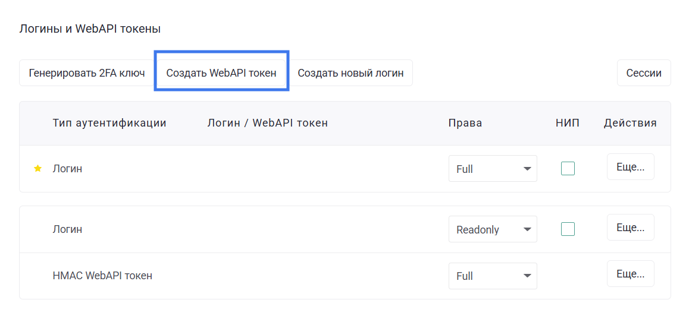The width and height of the screenshot is (689, 325).
Task: Select the Логин label in the Readonly row
Action: (67, 229)
